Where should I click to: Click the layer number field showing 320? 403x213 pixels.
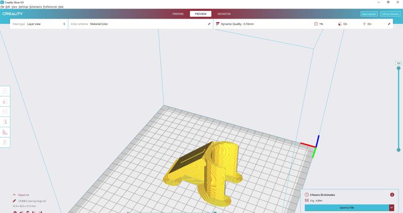(398, 63)
